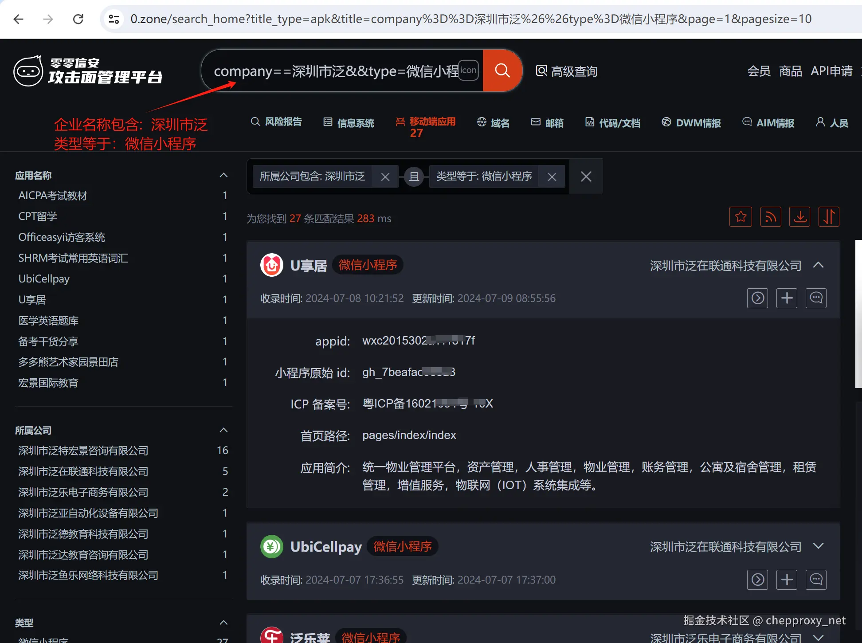Viewport: 862px width, 643px height.
Task: Open 高级查询 advanced search
Action: point(567,71)
